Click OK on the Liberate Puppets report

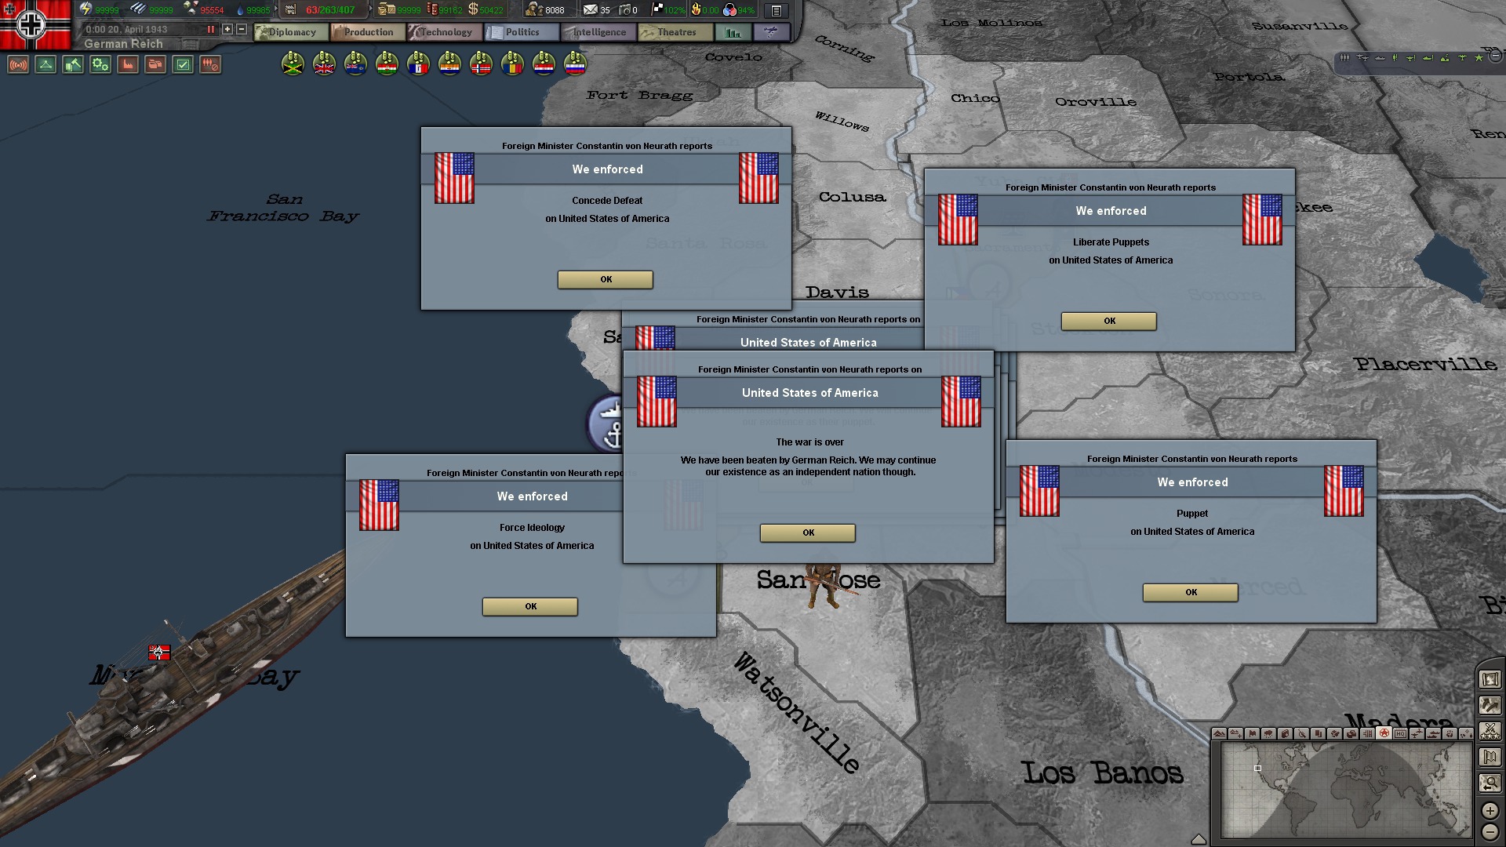(x=1108, y=321)
